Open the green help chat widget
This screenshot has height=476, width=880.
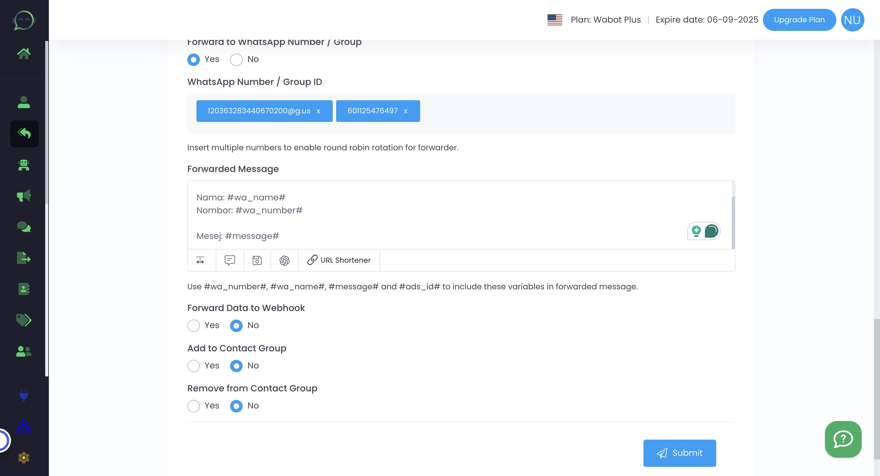pyautogui.click(x=843, y=439)
